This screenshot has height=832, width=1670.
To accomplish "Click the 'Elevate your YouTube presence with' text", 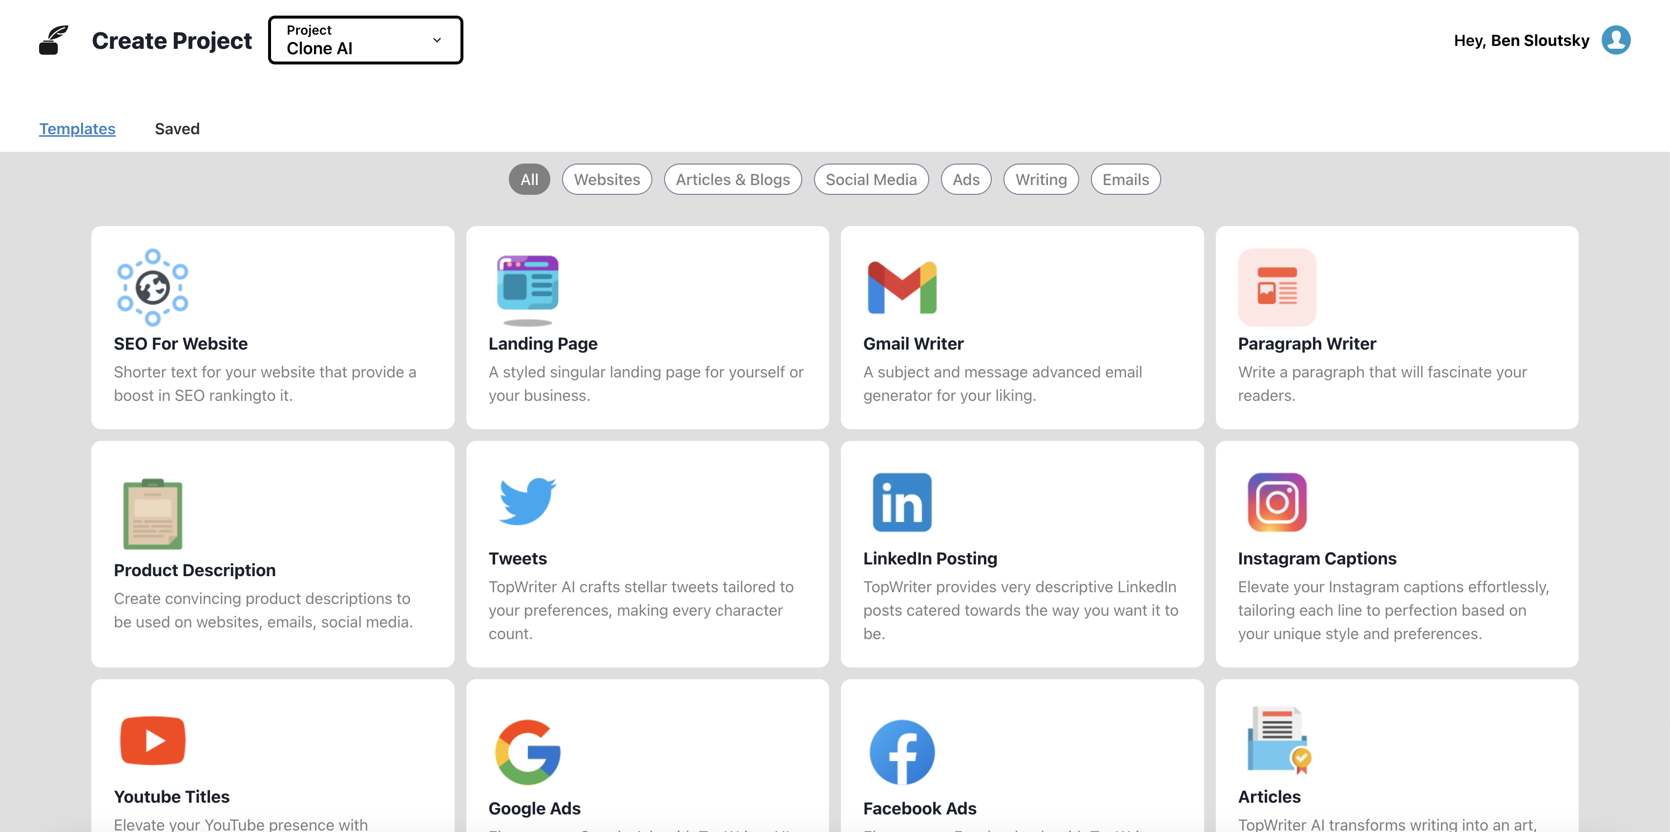I will [x=241, y=824].
